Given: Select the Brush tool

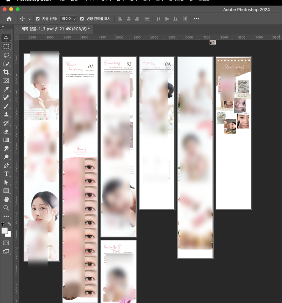Looking at the screenshot, I should pos(6,106).
